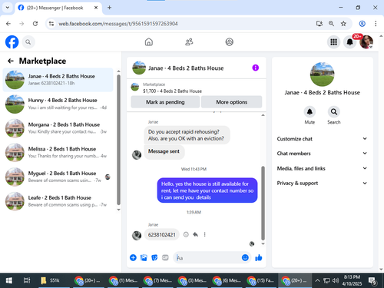Expand the Chat members section

coord(322,154)
